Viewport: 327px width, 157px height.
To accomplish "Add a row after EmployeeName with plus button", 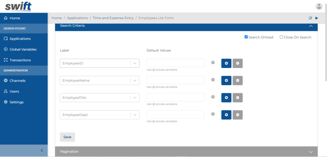I will pos(226,80).
